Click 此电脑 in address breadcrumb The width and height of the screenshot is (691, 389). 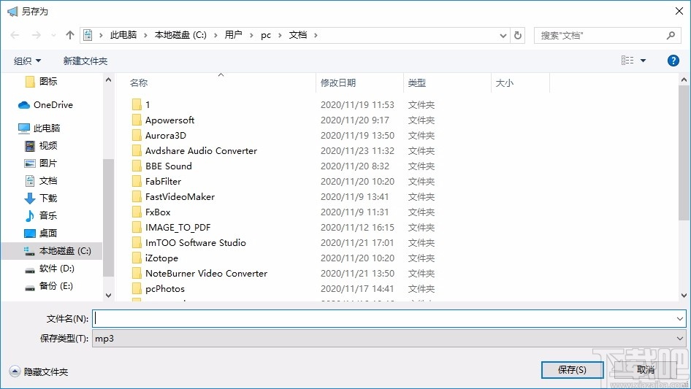click(x=123, y=35)
